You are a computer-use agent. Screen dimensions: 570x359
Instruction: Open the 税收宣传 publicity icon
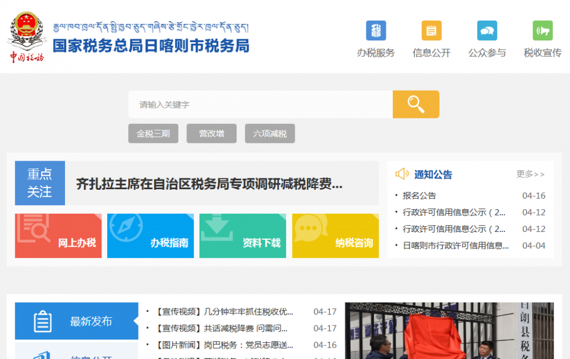[542, 30]
